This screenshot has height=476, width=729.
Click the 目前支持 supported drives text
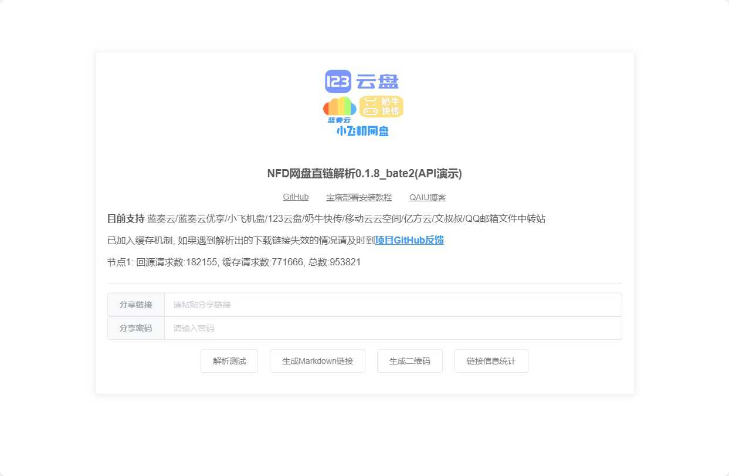326,219
